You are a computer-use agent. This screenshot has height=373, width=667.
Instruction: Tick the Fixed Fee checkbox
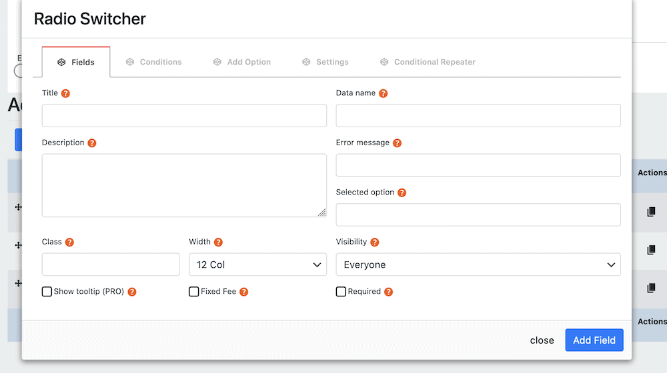tap(194, 292)
